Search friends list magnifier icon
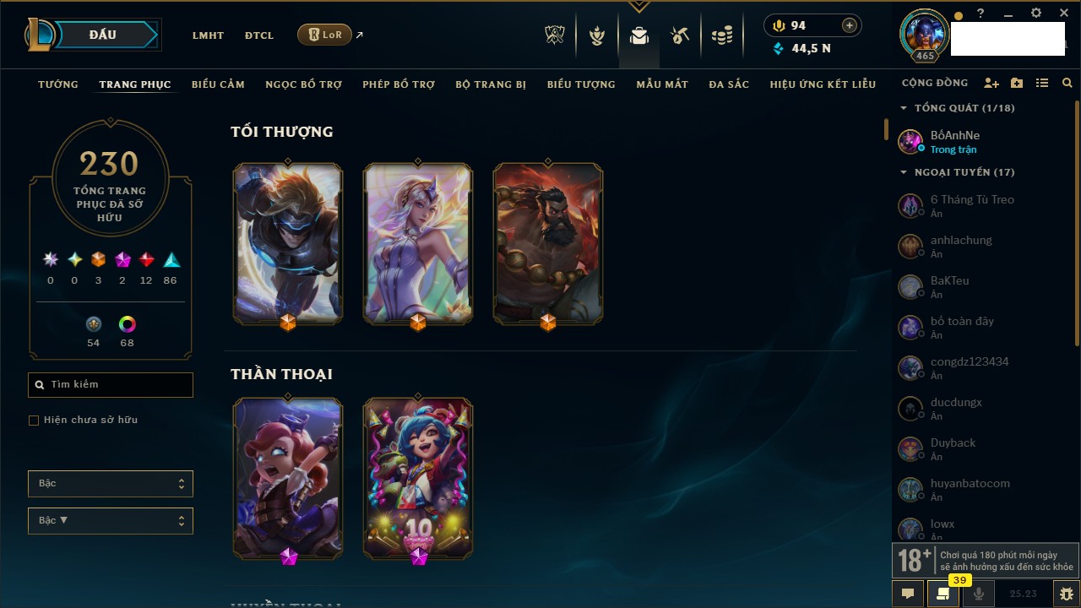Image resolution: width=1081 pixels, height=608 pixels. pos(1067,84)
